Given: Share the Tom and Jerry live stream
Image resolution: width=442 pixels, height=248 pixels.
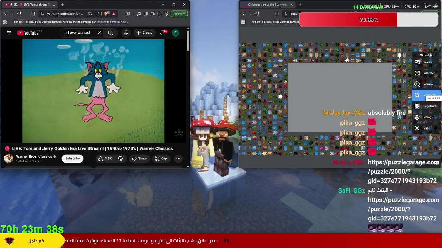Looking at the screenshot, I should click(139, 158).
